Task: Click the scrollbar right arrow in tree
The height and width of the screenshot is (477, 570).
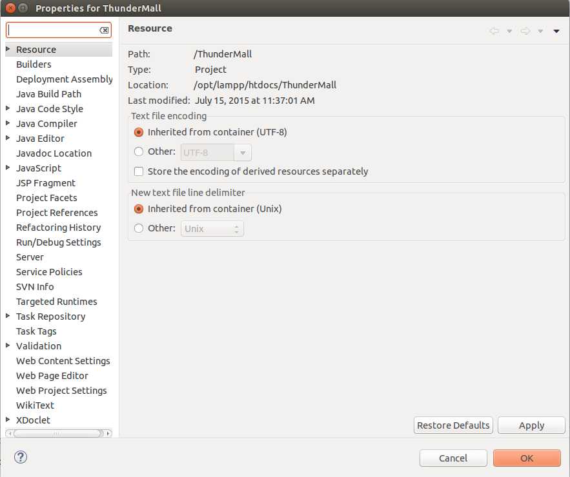Action: 108,433
